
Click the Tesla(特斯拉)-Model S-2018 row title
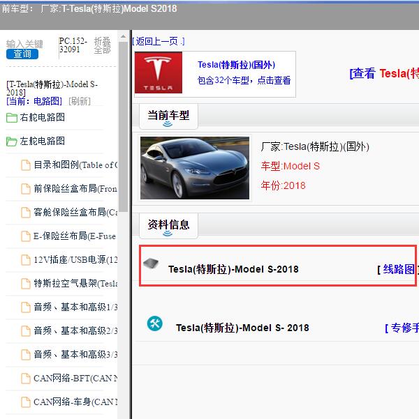click(x=233, y=269)
